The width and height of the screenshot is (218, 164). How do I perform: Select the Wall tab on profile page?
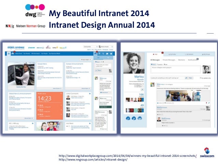pos(155,54)
